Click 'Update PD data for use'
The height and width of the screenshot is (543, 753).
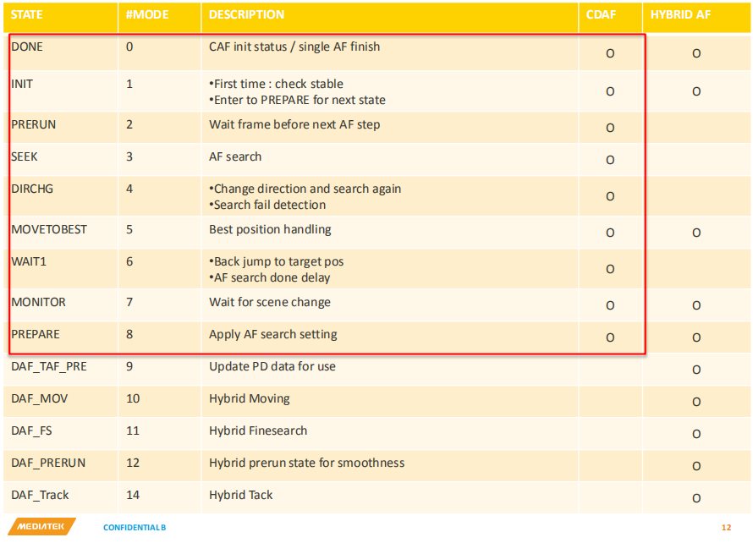(272, 367)
